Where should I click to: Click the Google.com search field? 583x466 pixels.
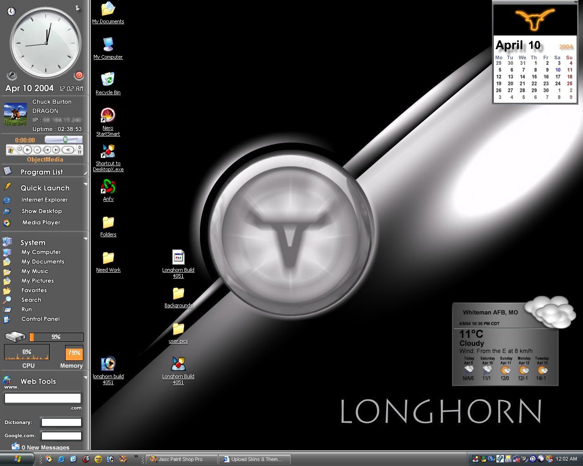click(x=61, y=436)
